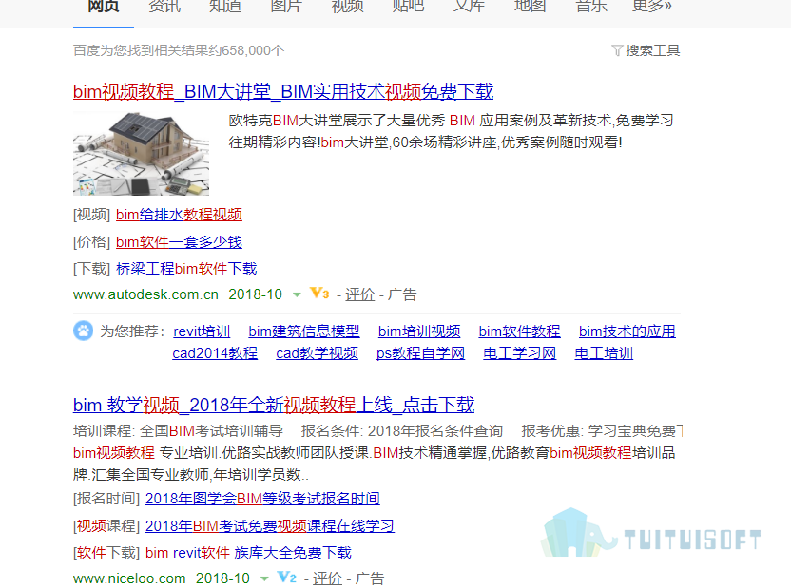Open bim revit软件 族库大全免费下载 link
This screenshot has width=791, height=587.
[x=248, y=553]
